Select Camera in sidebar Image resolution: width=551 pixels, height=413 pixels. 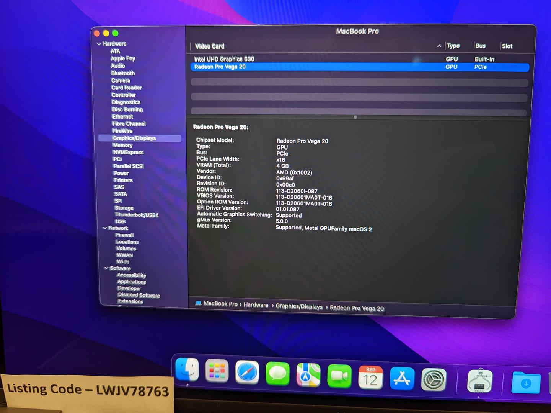(121, 80)
